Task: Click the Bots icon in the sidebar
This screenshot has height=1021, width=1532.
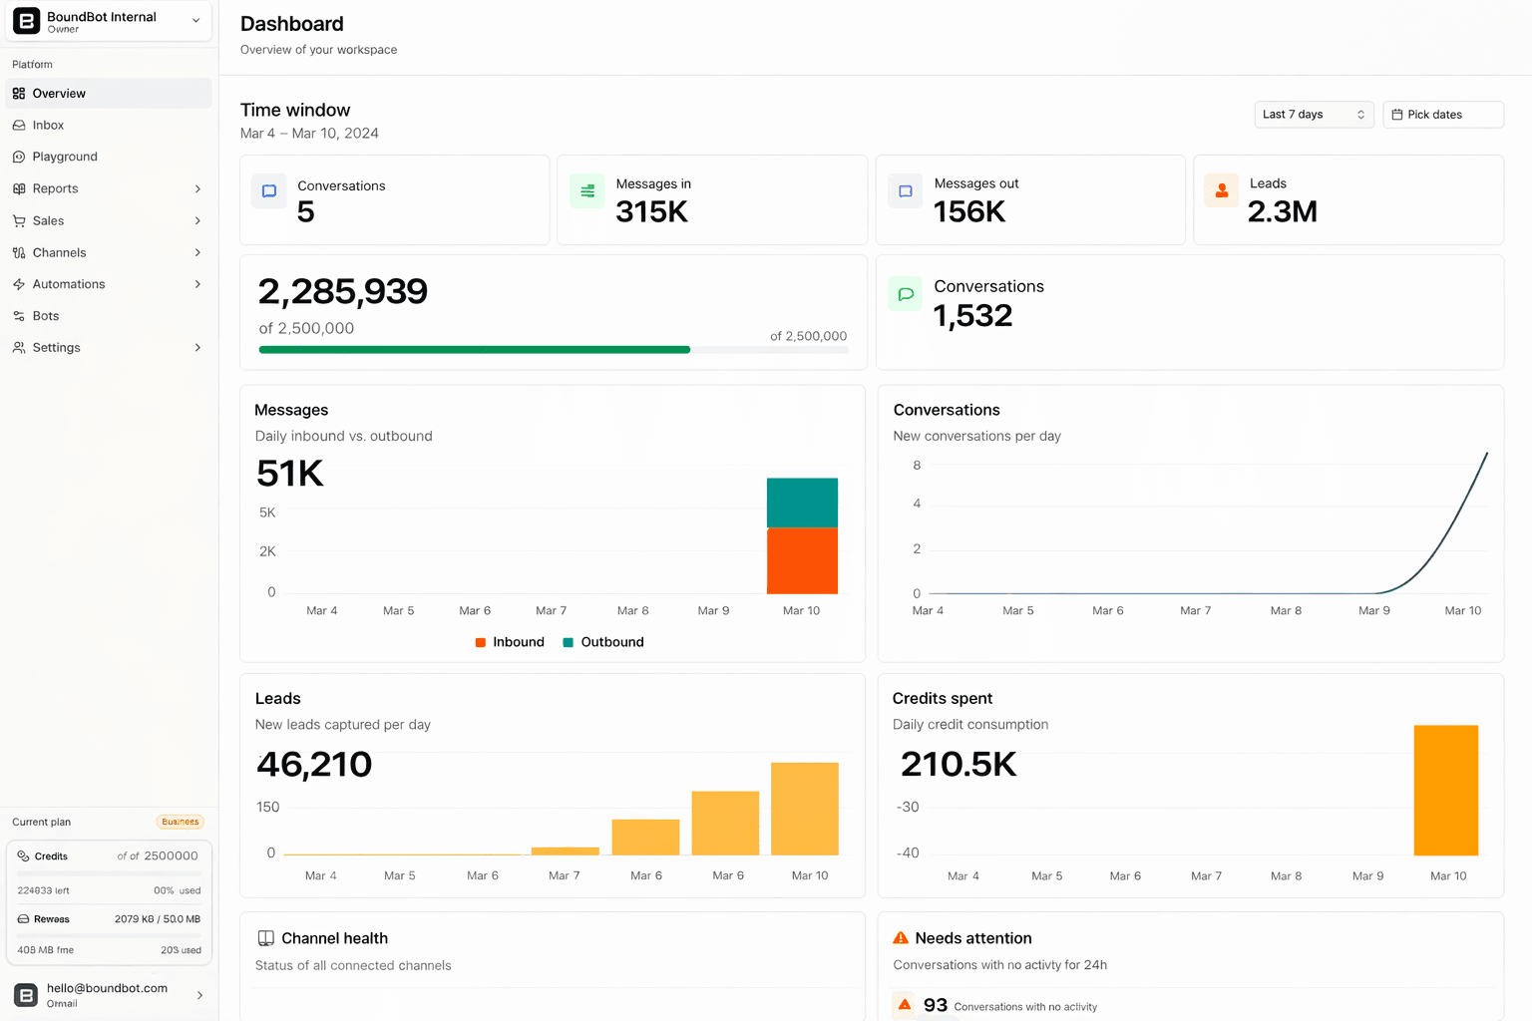Action: click(18, 315)
